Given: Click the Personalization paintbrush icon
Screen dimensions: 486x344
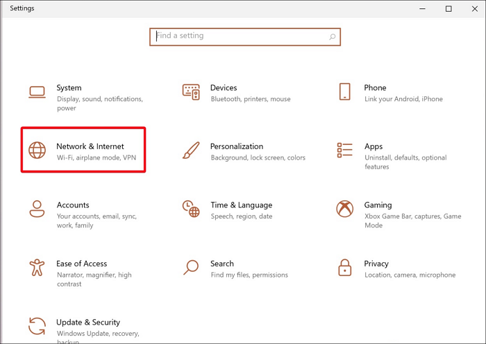Looking at the screenshot, I should [x=191, y=150].
